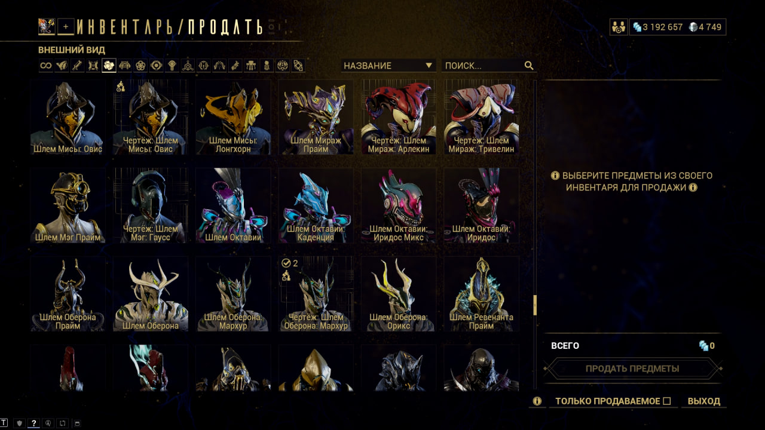Pick the Шлем Ревенанта Прайм item
The image size is (765, 430).
pos(481,294)
